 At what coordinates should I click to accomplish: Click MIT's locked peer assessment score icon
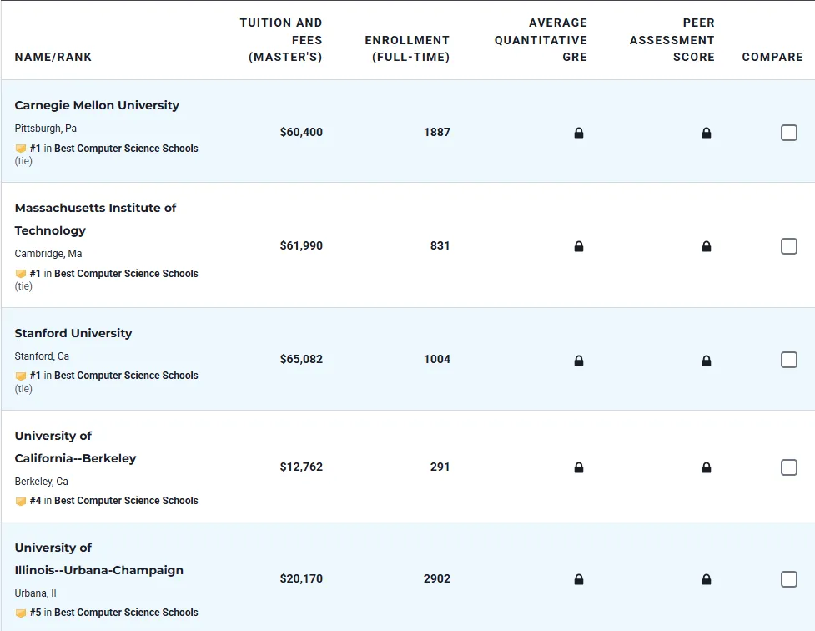[707, 246]
